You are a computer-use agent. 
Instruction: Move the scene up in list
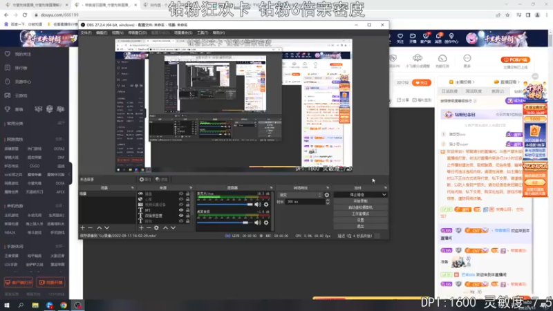click(99, 228)
